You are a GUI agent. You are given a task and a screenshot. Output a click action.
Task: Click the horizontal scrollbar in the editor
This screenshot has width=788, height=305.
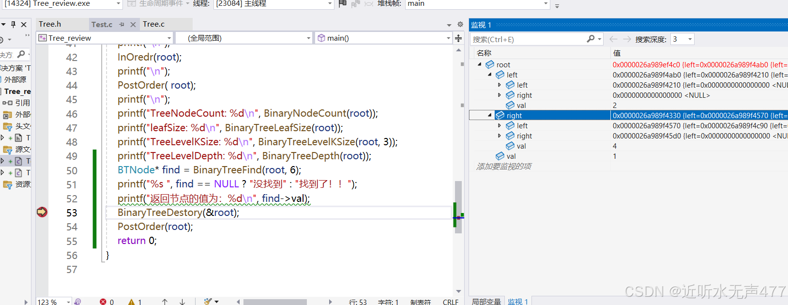click(x=275, y=302)
